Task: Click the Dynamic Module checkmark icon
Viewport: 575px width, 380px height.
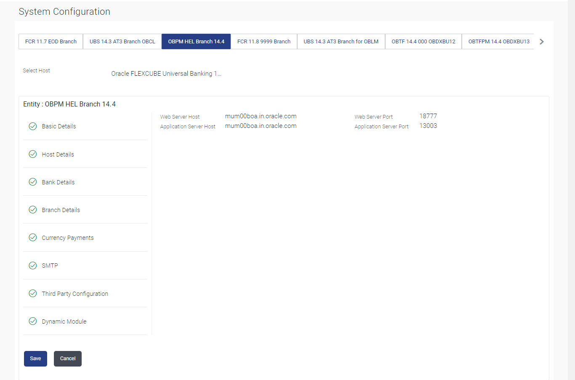Action: point(32,321)
